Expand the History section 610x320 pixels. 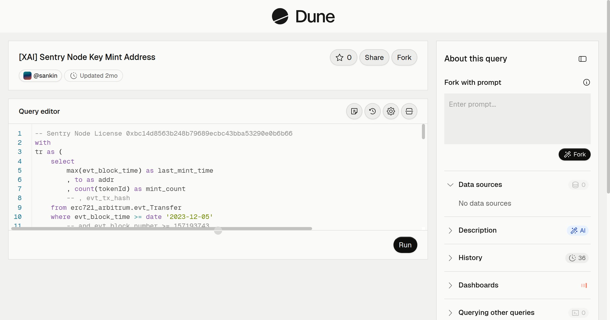[450, 258]
